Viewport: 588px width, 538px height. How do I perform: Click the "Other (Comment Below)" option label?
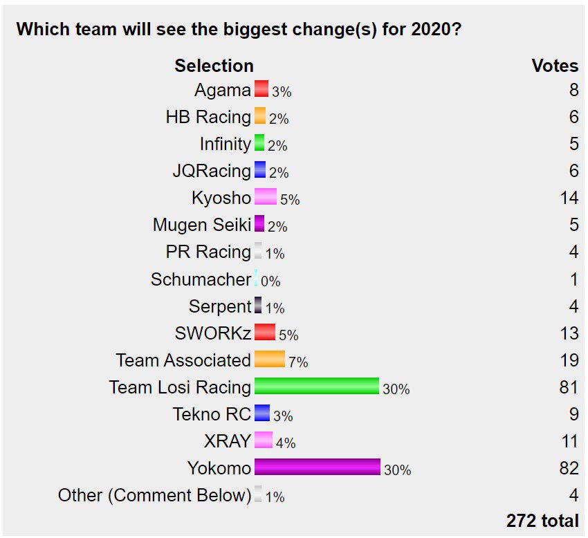coord(154,495)
